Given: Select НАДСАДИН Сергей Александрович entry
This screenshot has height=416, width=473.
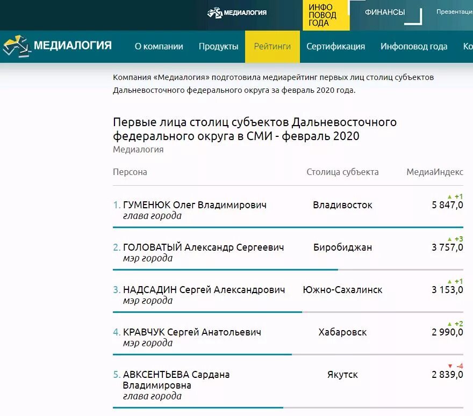Looking at the screenshot, I should (204, 290).
